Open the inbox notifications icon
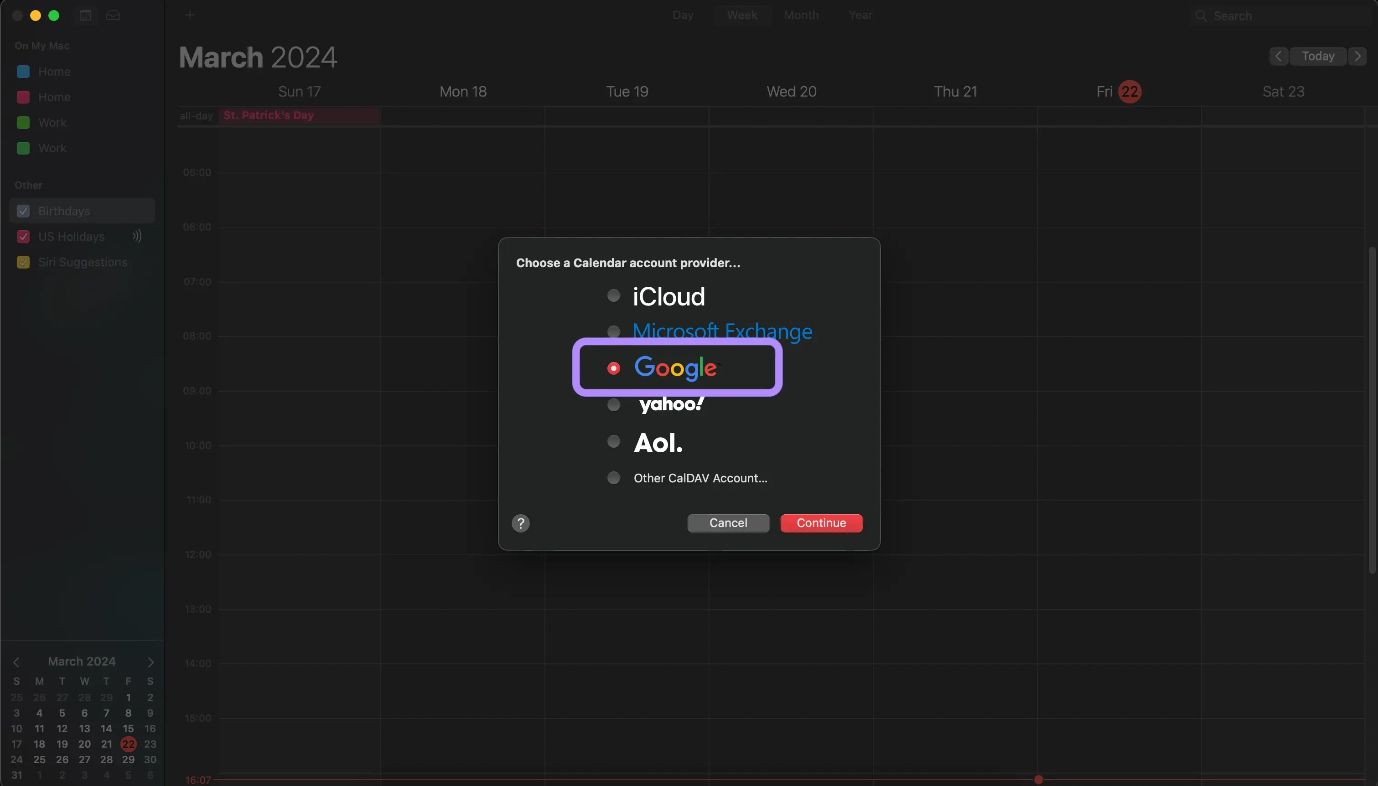The width and height of the screenshot is (1378, 786). tap(113, 15)
